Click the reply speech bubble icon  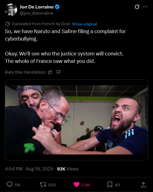[9, 185]
